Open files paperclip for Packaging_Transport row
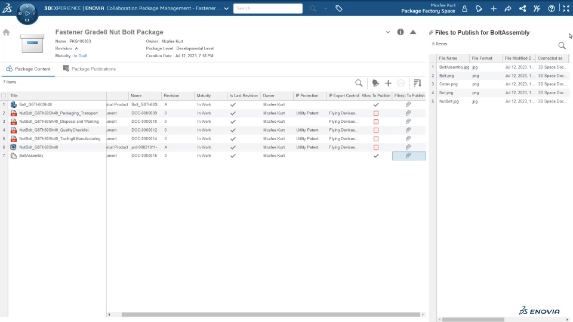 pyautogui.click(x=408, y=113)
